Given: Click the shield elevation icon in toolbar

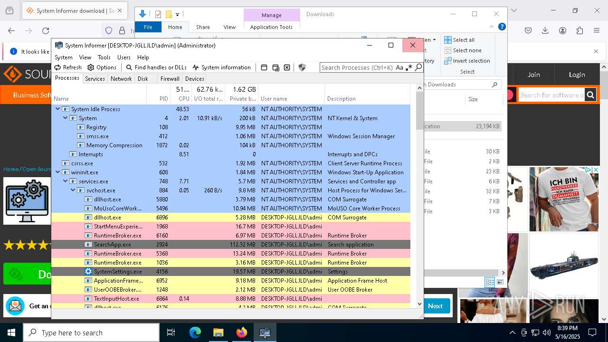Looking at the screenshot, I should (302, 67).
